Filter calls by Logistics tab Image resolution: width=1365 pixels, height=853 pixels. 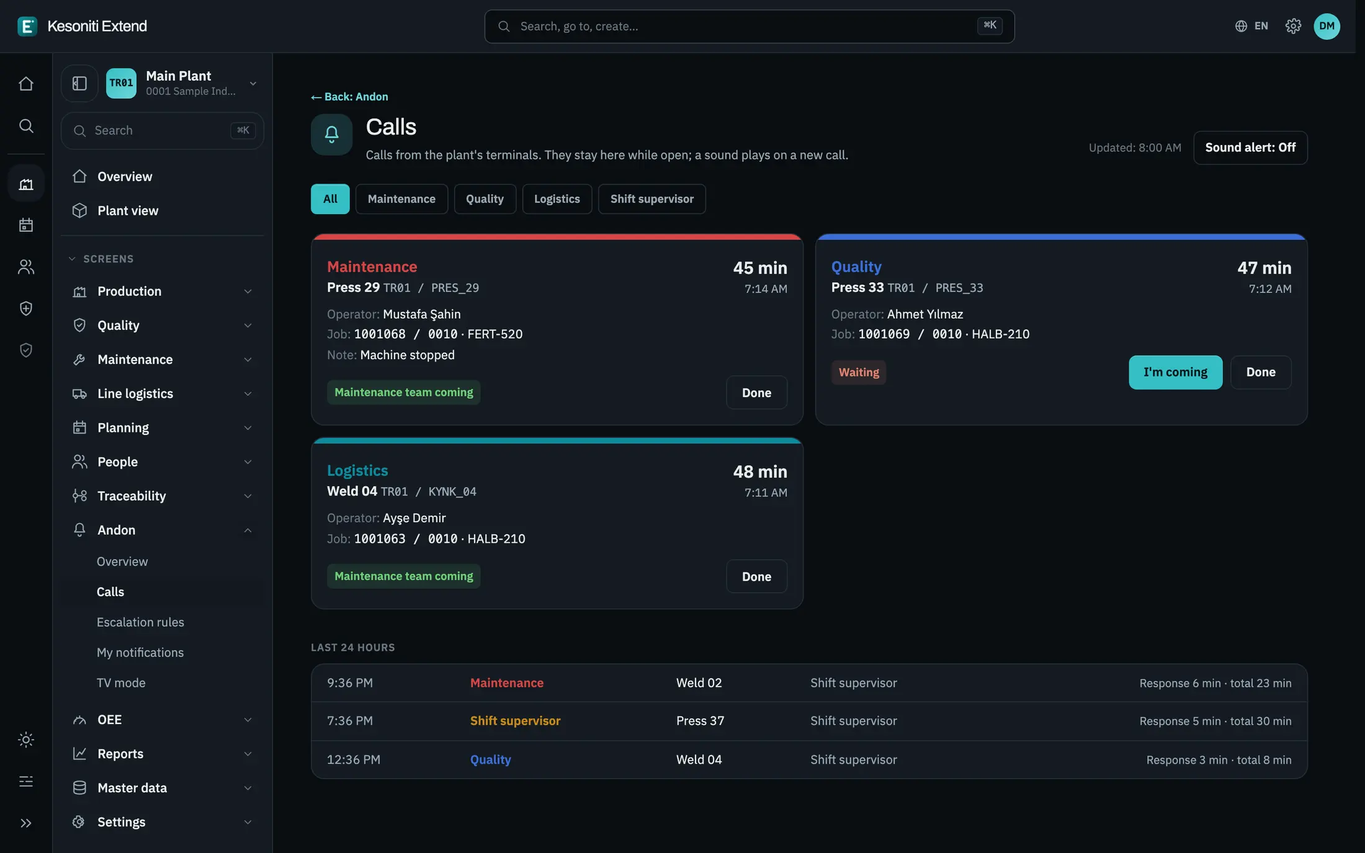tap(557, 199)
